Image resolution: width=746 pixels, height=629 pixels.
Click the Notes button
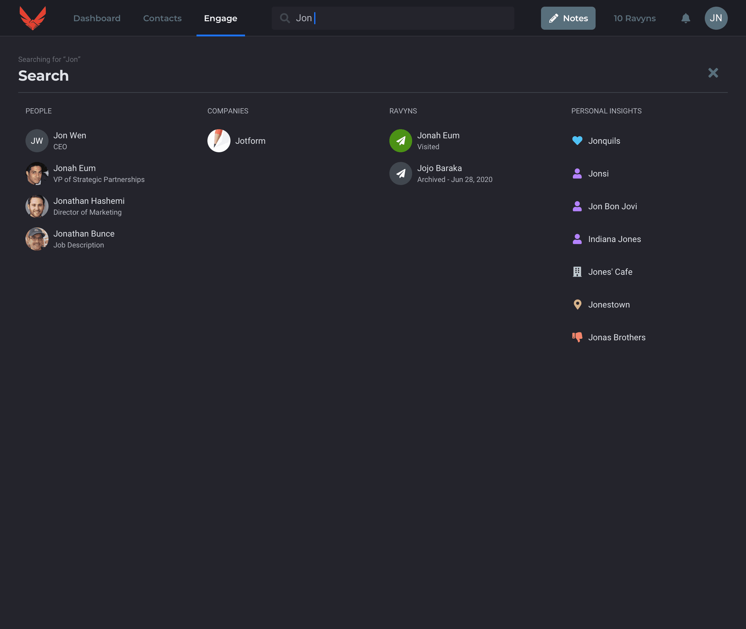click(x=568, y=18)
